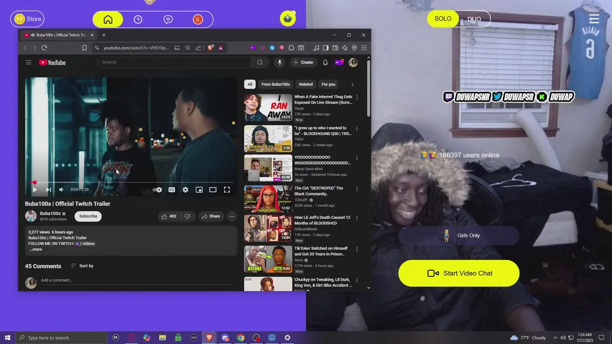Select SOLO mode toggle
This screenshot has height=344, width=612.
(443, 19)
